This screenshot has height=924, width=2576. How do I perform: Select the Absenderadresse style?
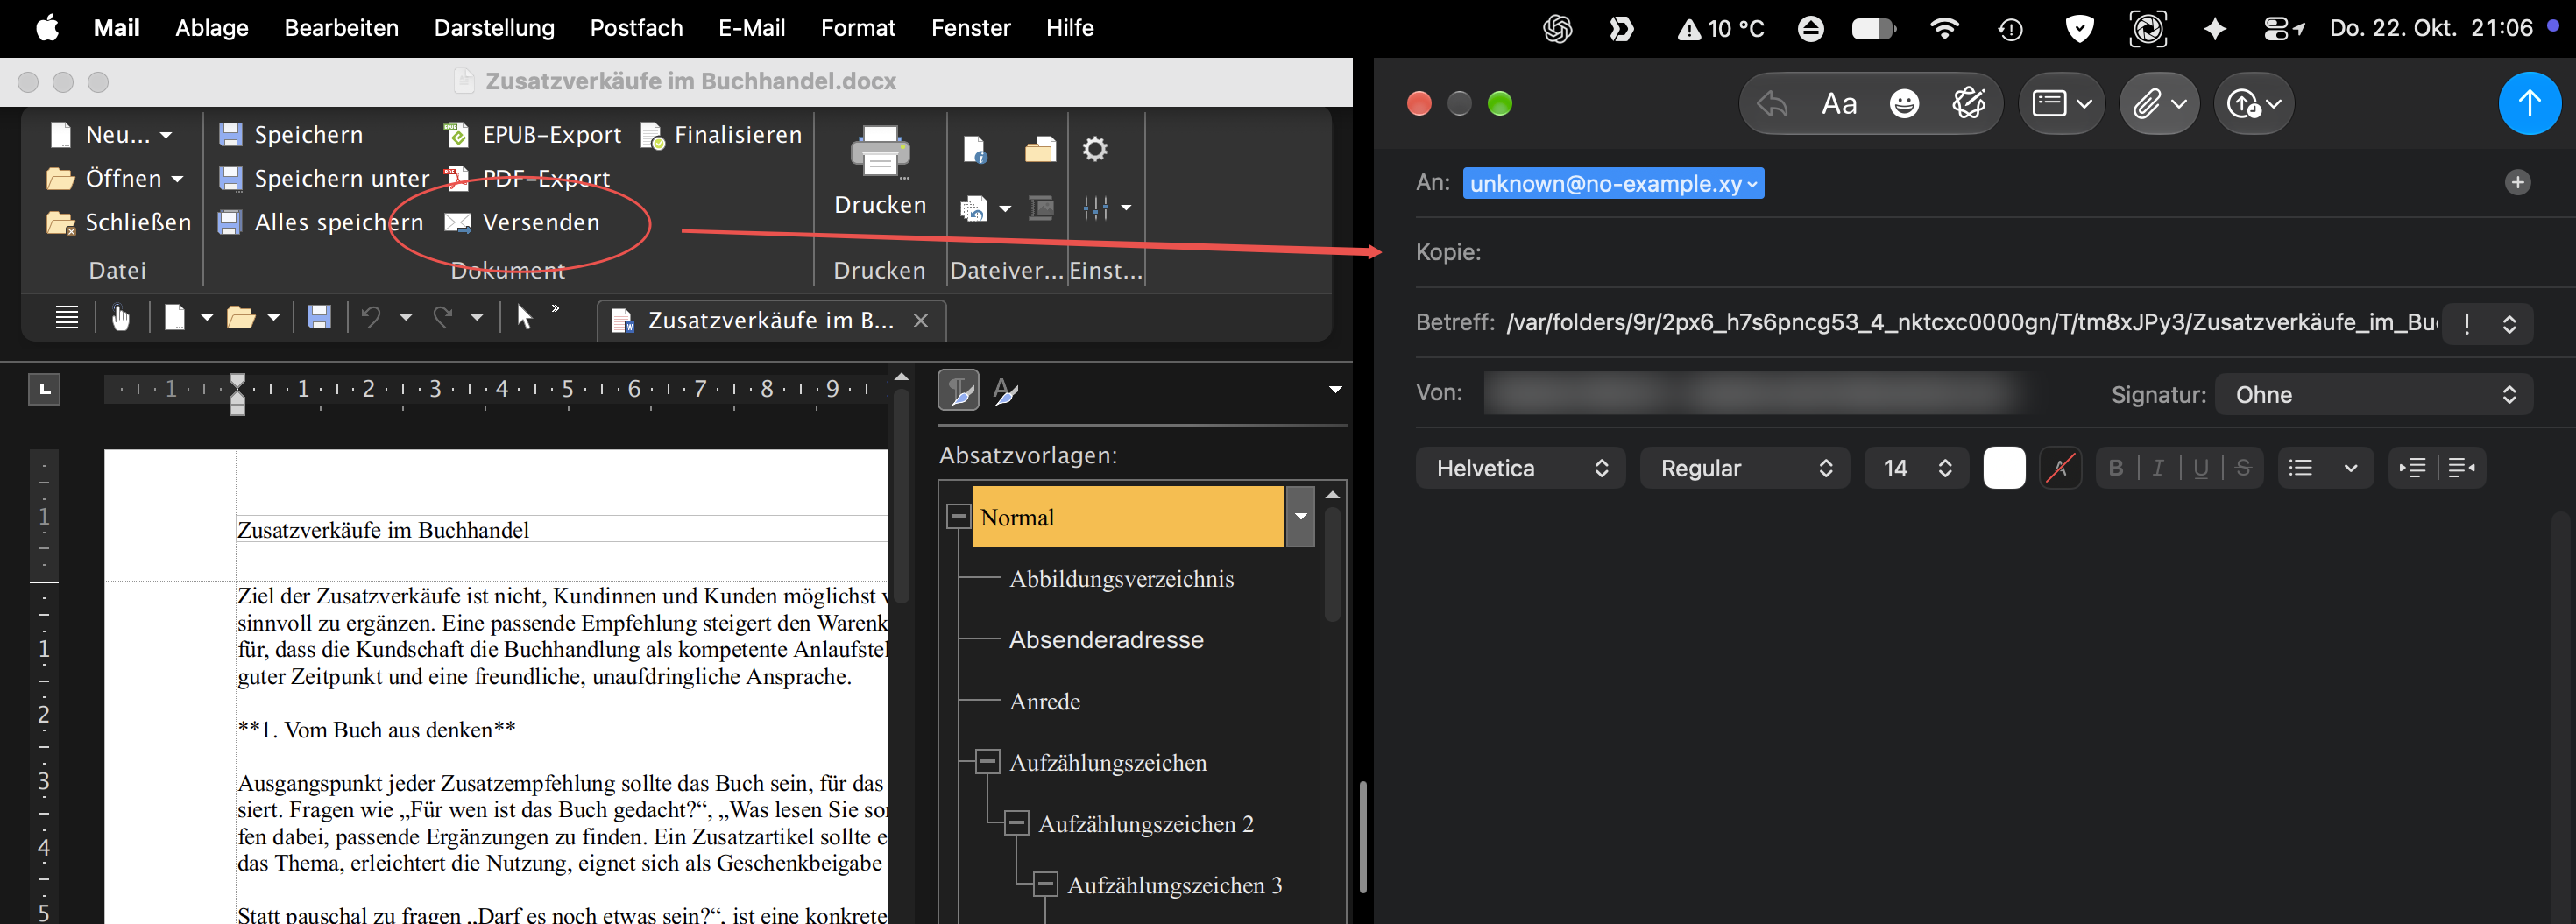pyautogui.click(x=1106, y=640)
